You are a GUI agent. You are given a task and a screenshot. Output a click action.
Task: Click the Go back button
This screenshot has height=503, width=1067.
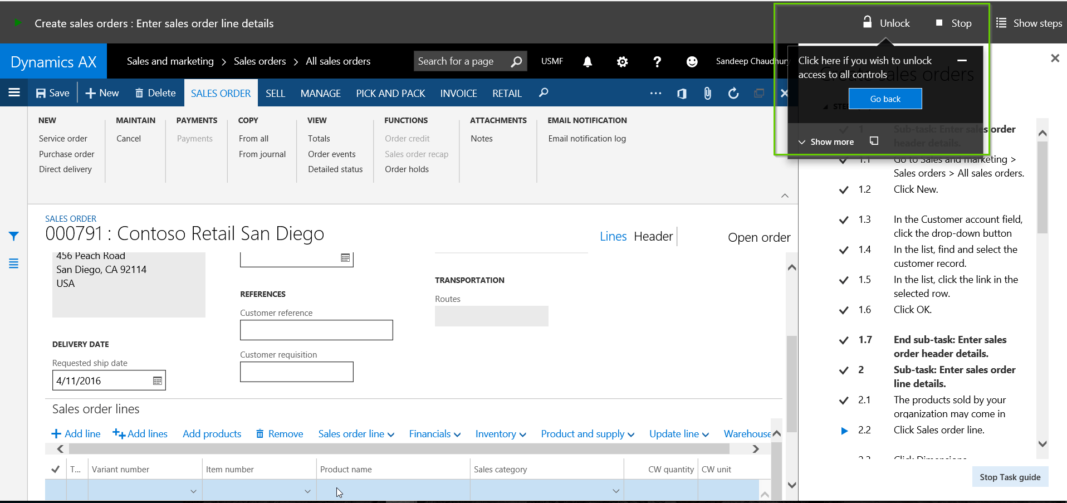[885, 99]
